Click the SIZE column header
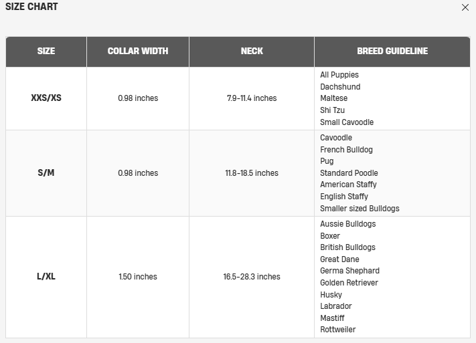This screenshot has height=343, width=476. pyautogui.click(x=46, y=51)
